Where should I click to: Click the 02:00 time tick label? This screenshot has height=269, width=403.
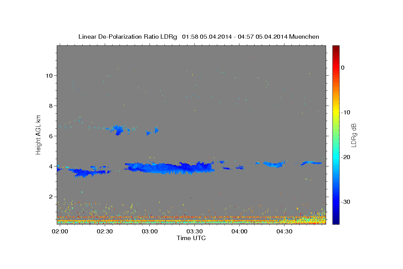click(x=60, y=232)
